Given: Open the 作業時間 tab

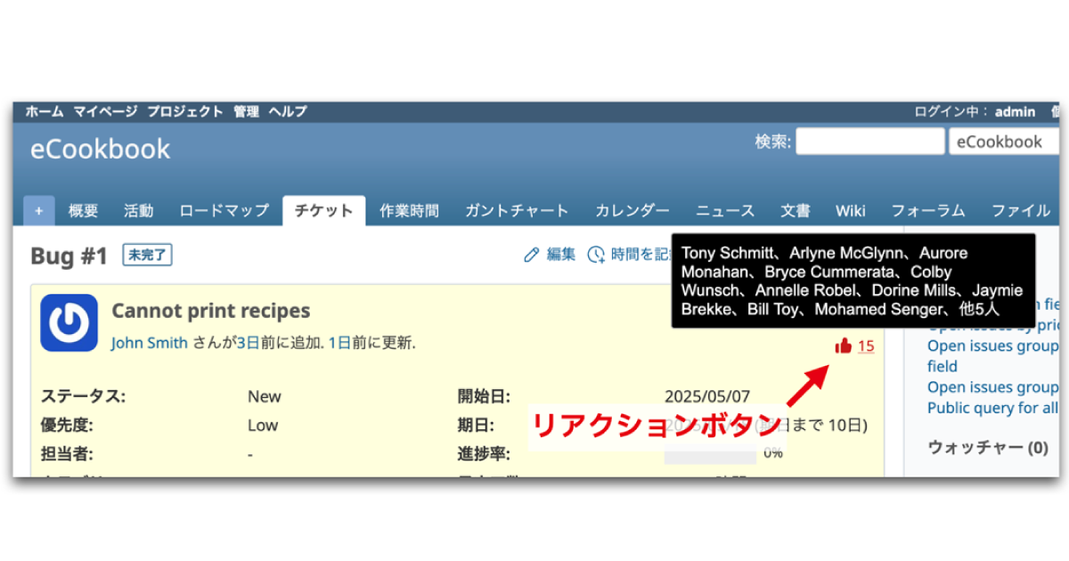Looking at the screenshot, I should tap(409, 211).
